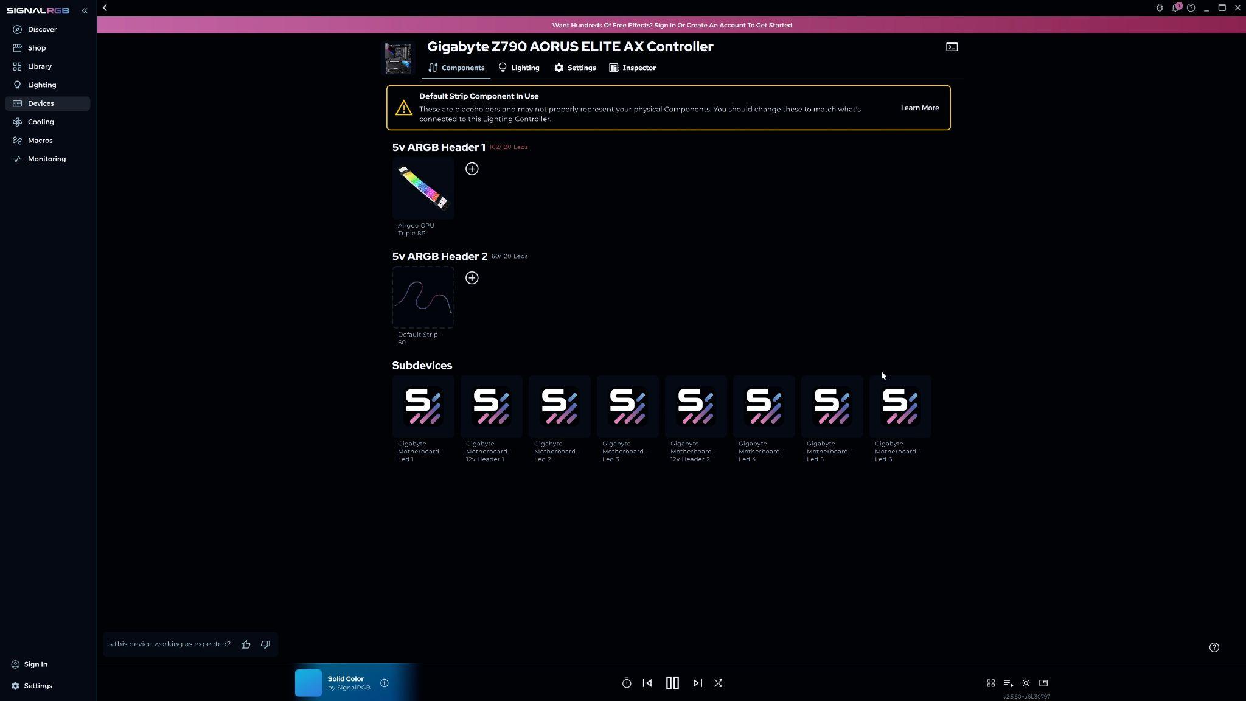Open the Gigabyte Motherboard - Led 5 subdevice
The image size is (1246, 701).
click(832, 406)
